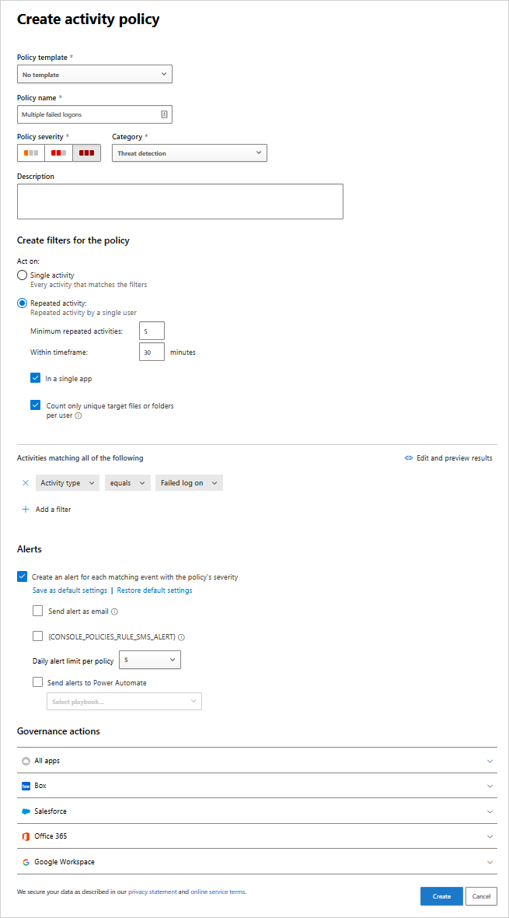Open the Category dropdown showing Threat detection
509x918 pixels.
[x=189, y=153]
